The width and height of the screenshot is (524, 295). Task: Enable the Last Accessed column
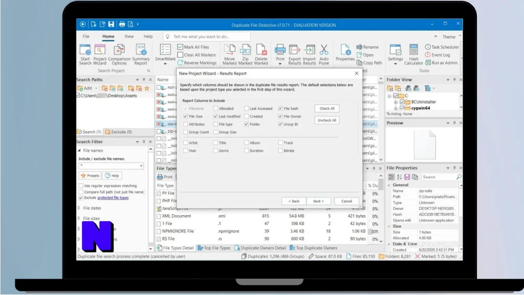click(x=246, y=109)
